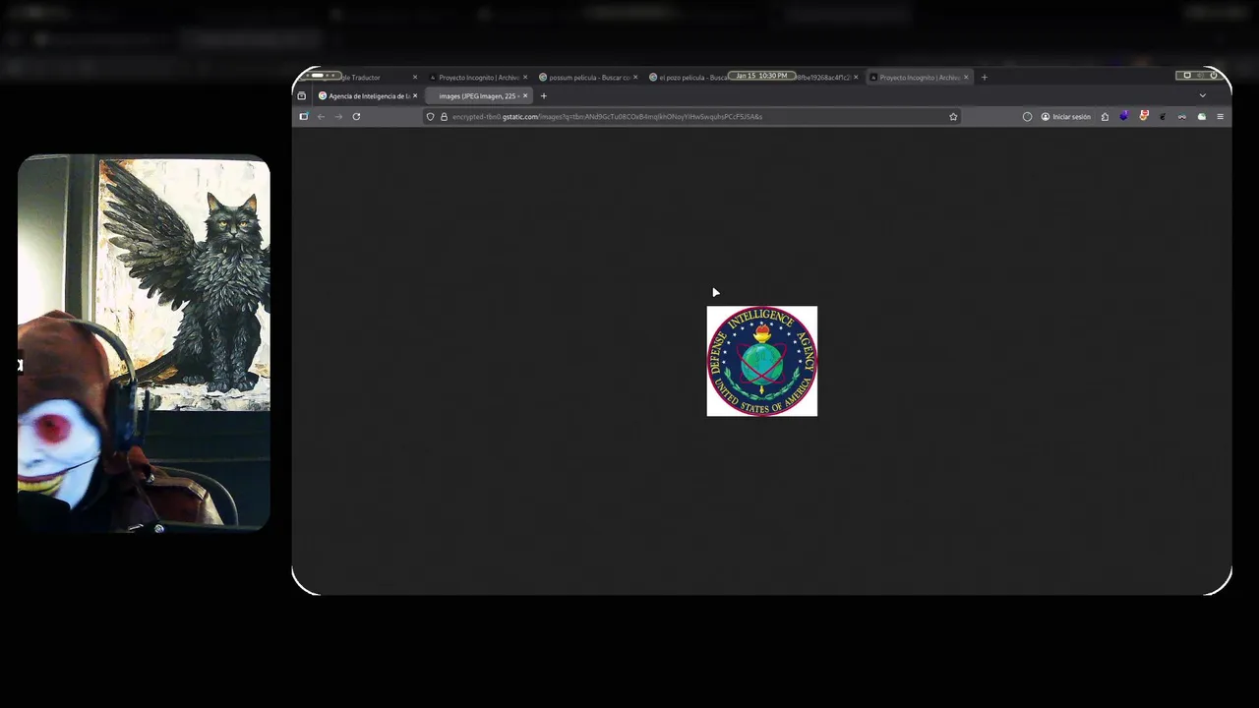The width and height of the screenshot is (1259, 708).
Task: View site security padlock information
Action: 444,116
